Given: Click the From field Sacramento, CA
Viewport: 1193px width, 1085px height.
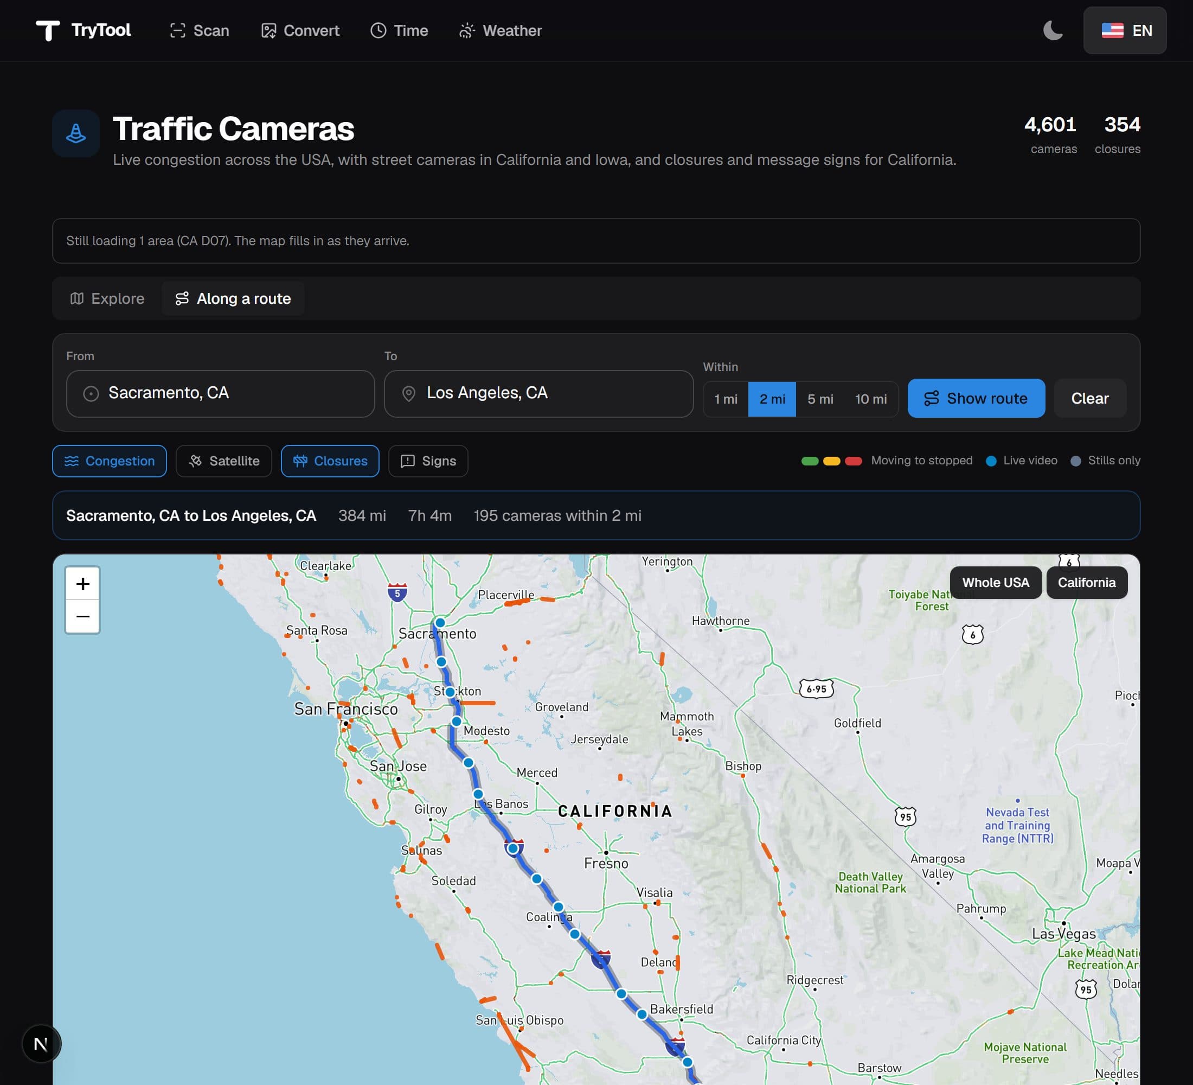Looking at the screenshot, I should pyautogui.click(x=220, y=394).
